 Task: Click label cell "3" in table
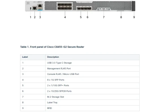point(33,74)
